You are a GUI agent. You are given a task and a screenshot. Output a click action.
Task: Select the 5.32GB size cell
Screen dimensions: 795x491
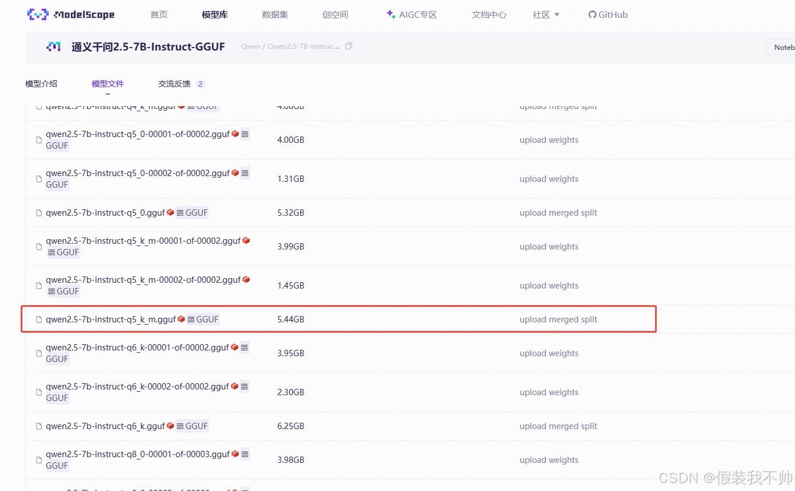[x=291, y=213]
